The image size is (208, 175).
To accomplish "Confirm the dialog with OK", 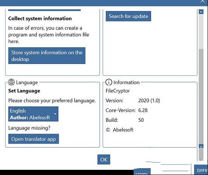I will pos(104,159).
